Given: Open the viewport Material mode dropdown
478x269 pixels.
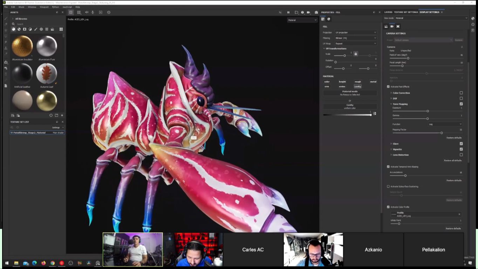Looking at the screenshot, I should click(x=302, y=20).
